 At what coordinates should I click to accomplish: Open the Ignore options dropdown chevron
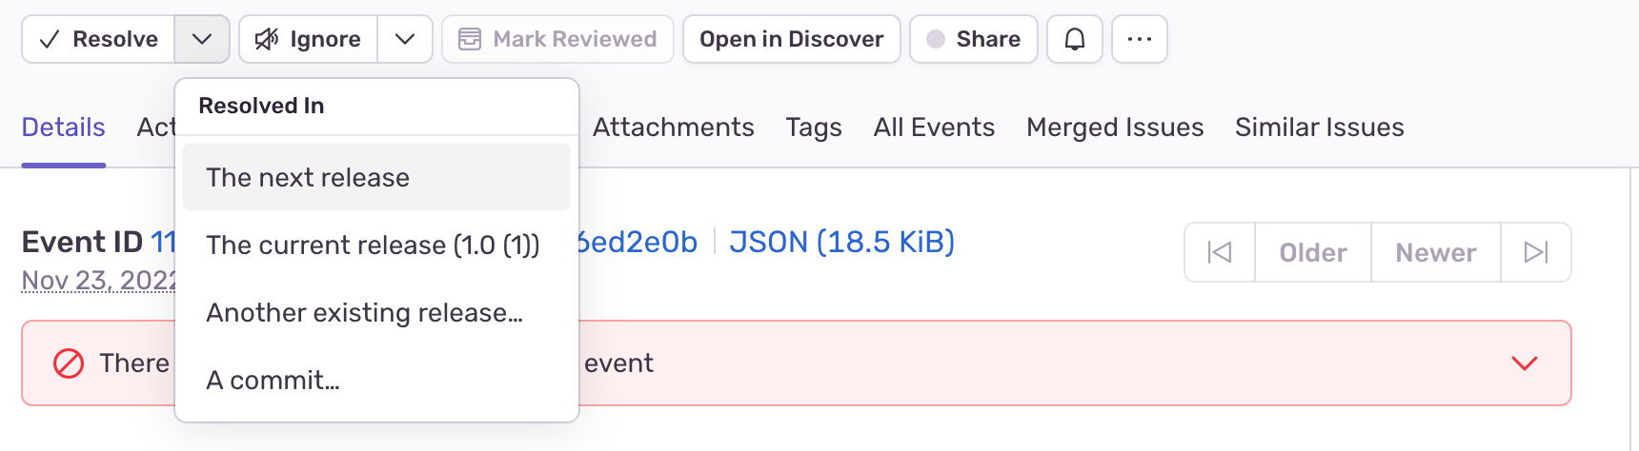(x=405, y=39)
